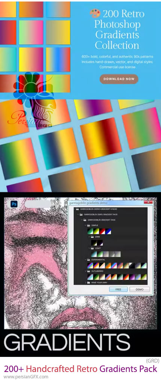Click the '200 Retro Photoshop Gradients Collection' heading
This screenshot has width=161, height=381.
coord(117,30)
